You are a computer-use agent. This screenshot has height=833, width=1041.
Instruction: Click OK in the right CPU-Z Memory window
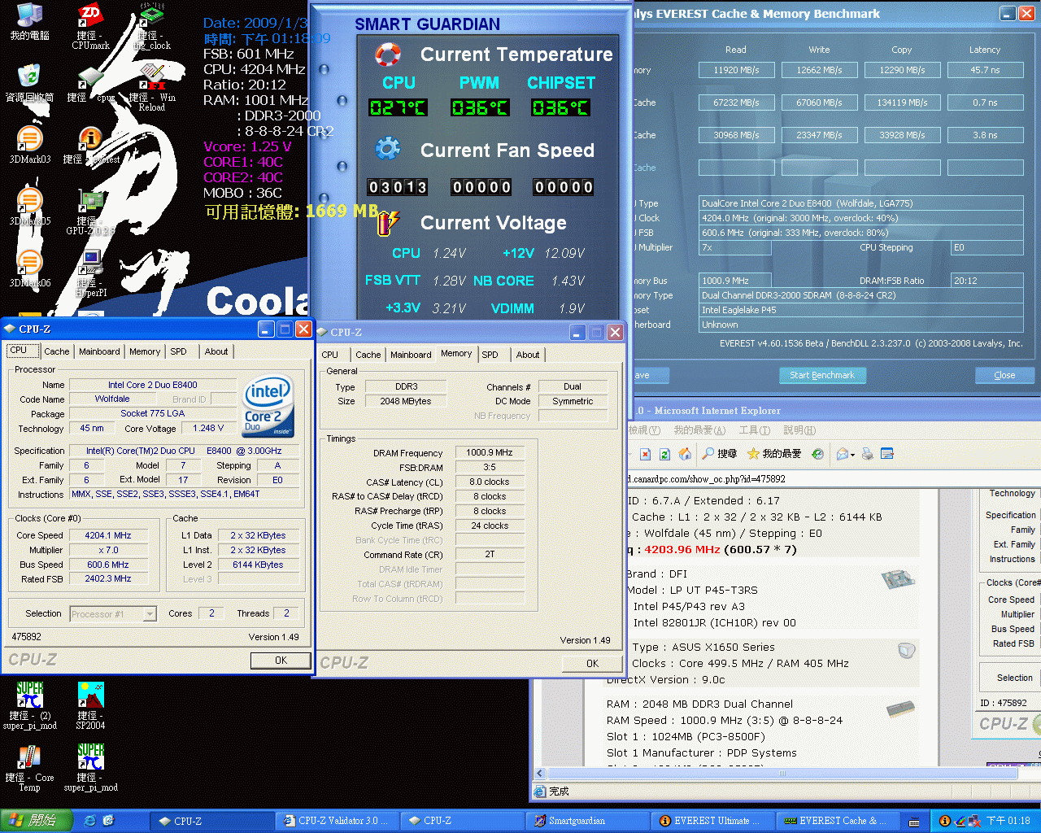point(592,664)
